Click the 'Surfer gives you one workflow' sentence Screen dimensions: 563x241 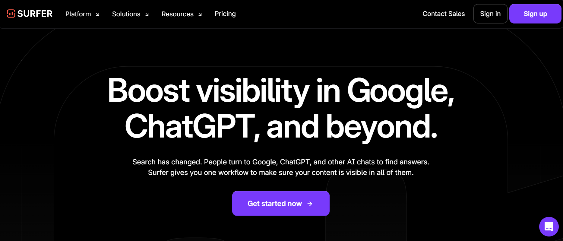pyautogui.click(x=281, y=173)
